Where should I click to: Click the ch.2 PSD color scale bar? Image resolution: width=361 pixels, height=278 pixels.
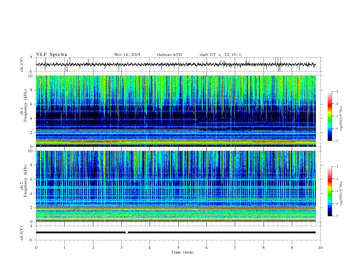pos(330,191)
